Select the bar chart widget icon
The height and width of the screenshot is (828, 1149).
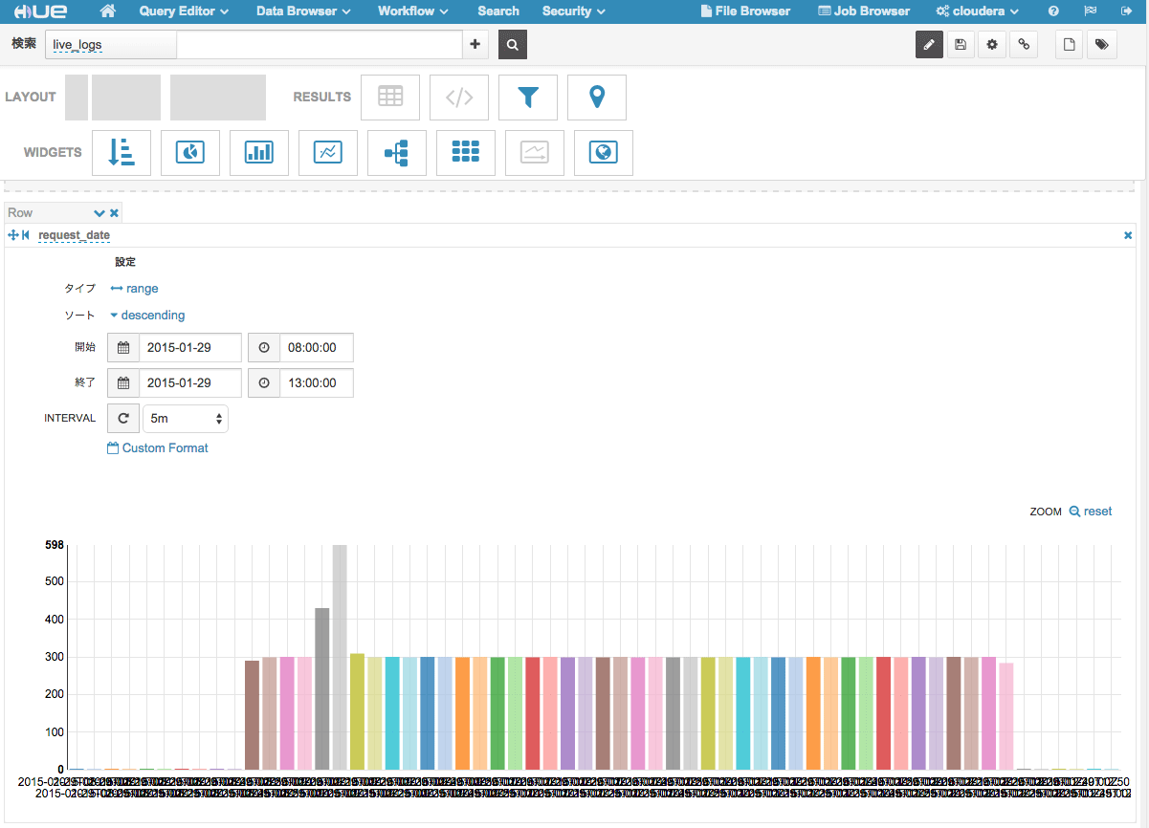(259, 152)
